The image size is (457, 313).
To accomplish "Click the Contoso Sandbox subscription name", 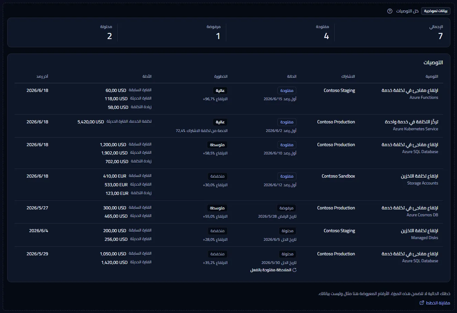I will tap(338, 176).
